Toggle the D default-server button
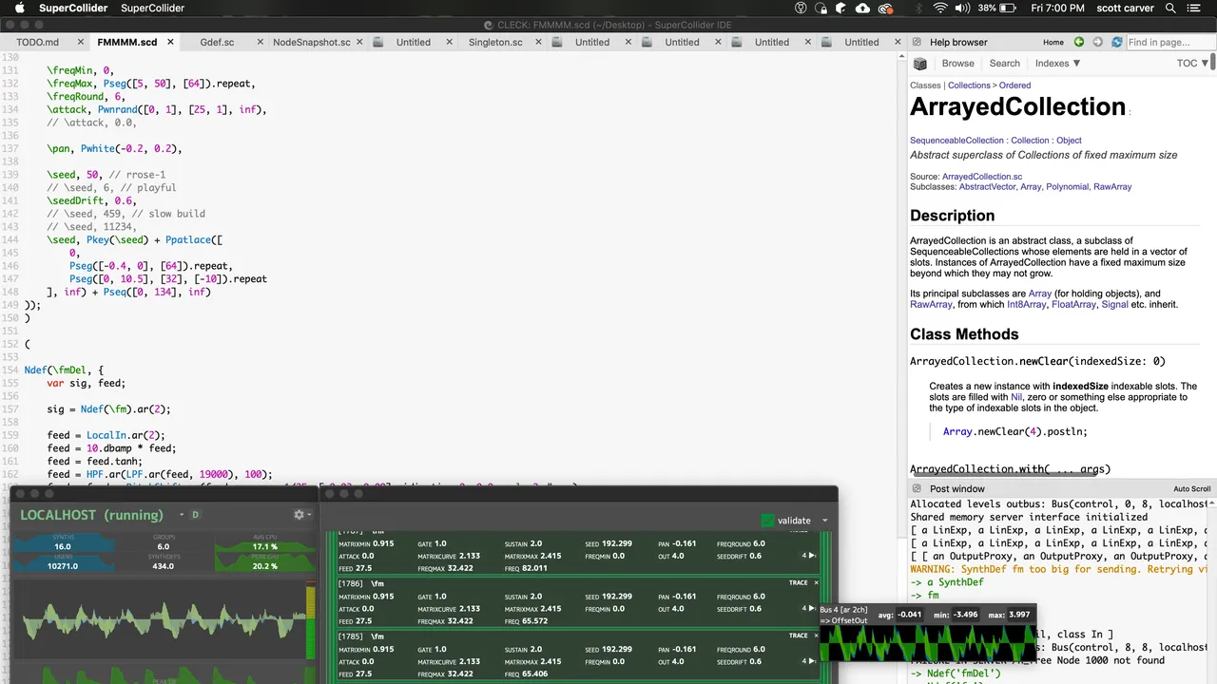 (195, 514)
